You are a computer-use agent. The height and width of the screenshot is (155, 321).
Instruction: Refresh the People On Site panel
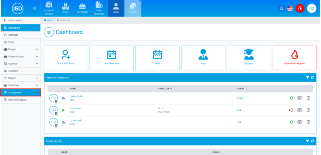(312, 141)
